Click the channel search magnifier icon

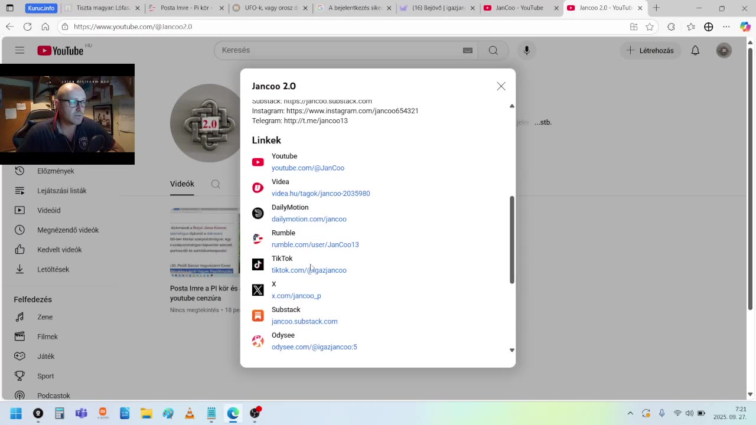tap(216, 184)
